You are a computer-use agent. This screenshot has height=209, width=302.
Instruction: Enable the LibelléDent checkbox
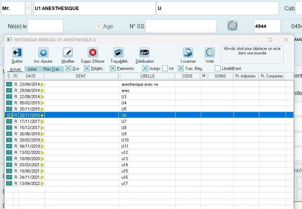pyautogui.click(x=217, y=69)
